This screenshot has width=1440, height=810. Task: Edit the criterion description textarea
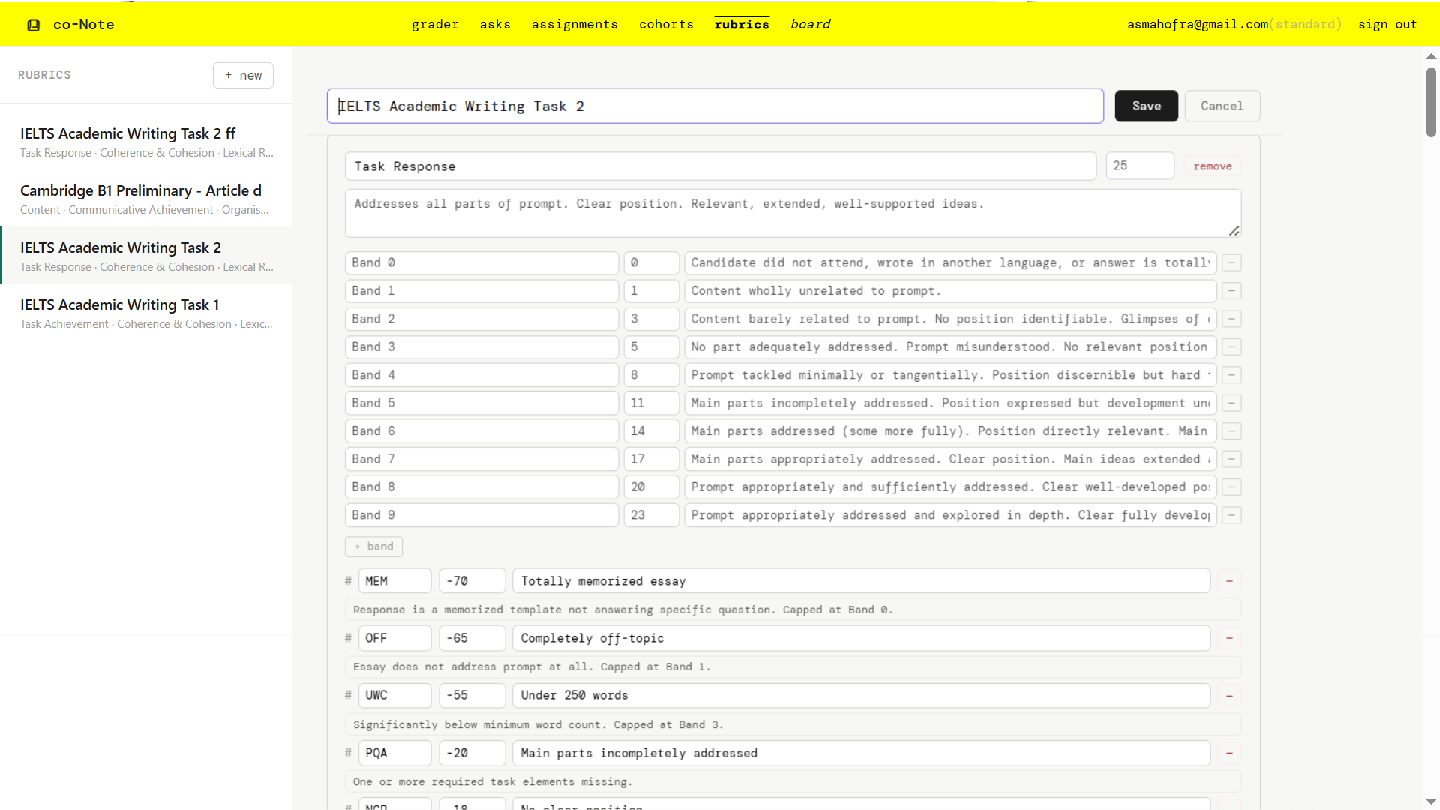[793, 213]
